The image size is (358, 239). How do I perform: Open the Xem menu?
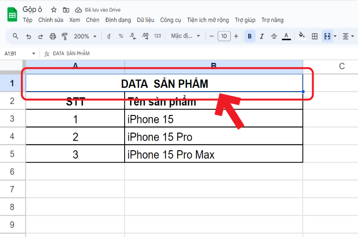[74, 20]
